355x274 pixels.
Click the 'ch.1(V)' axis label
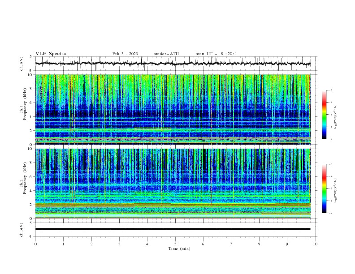[22, 64]
